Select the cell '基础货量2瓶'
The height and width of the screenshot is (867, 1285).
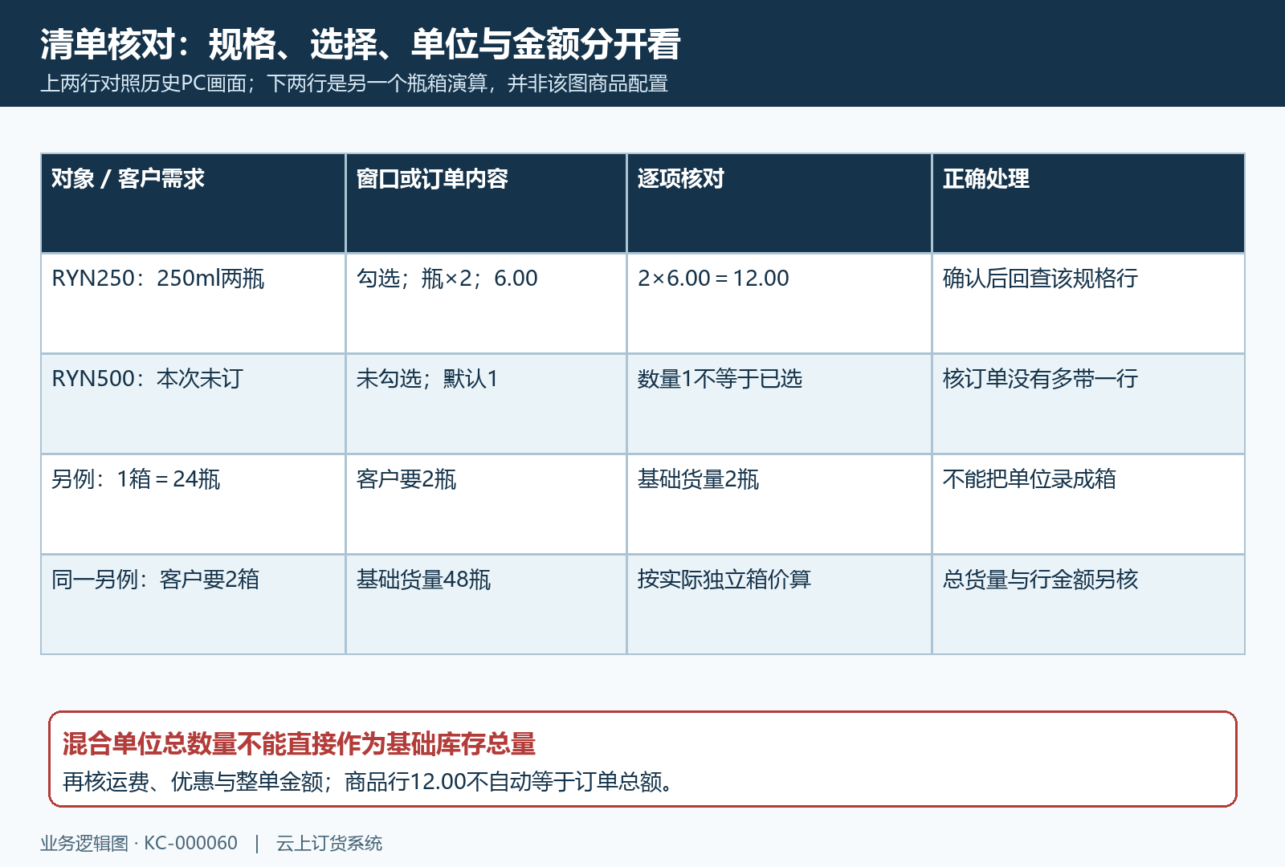[x=779, y=504]
